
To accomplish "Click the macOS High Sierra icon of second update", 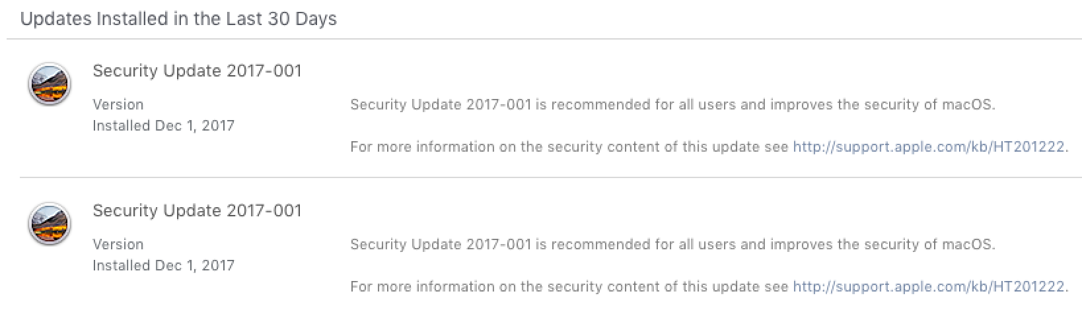I will 50,225.
